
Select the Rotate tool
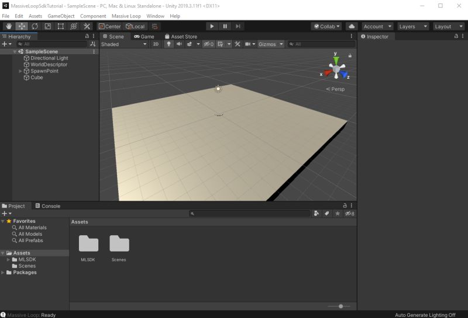pyautogui.click(x=35, y=26)
